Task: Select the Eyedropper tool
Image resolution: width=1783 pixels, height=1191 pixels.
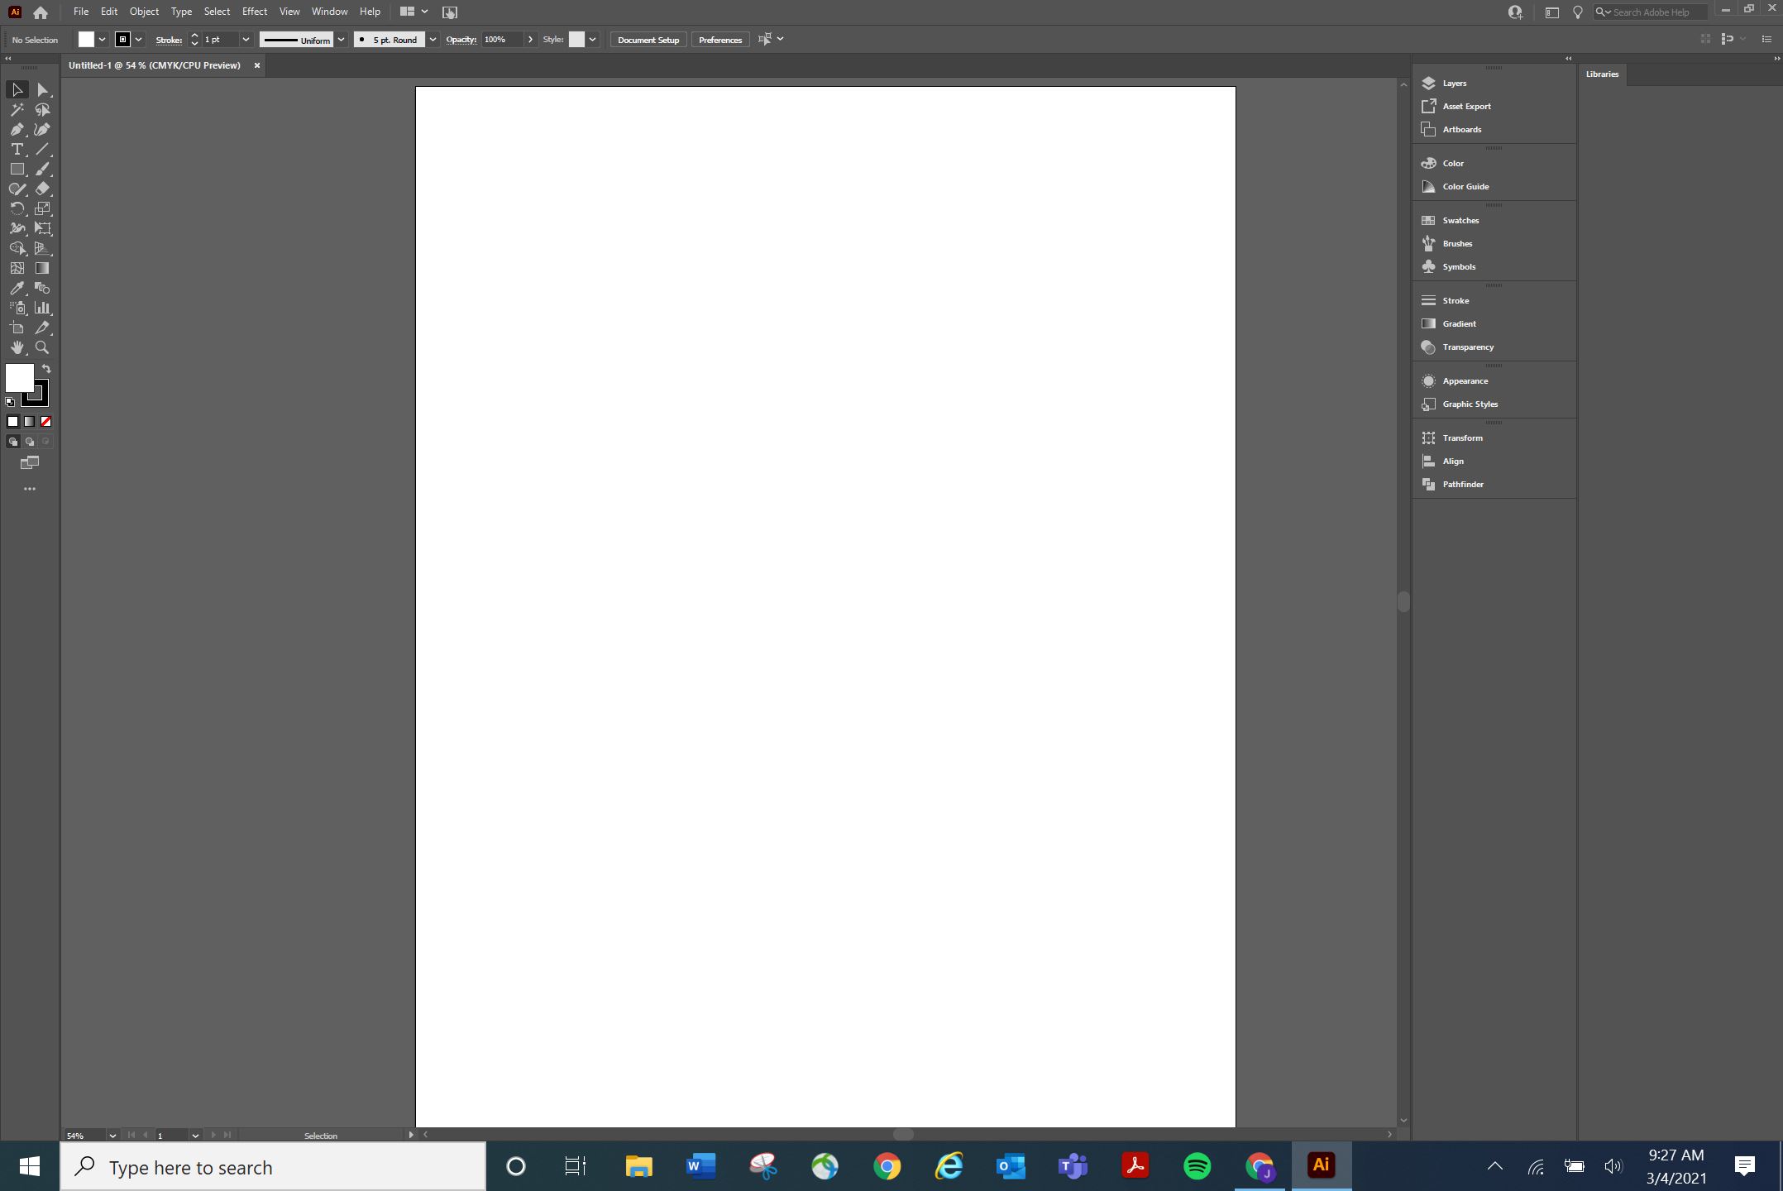Action: (17, 289)
